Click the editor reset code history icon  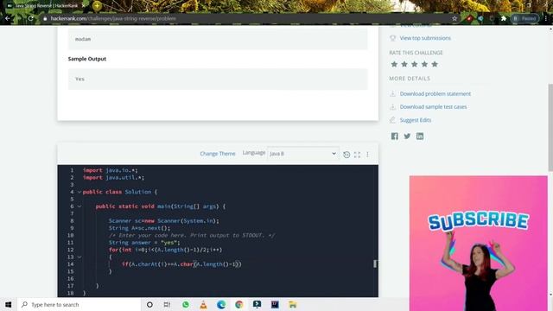(x=346, y=155)
